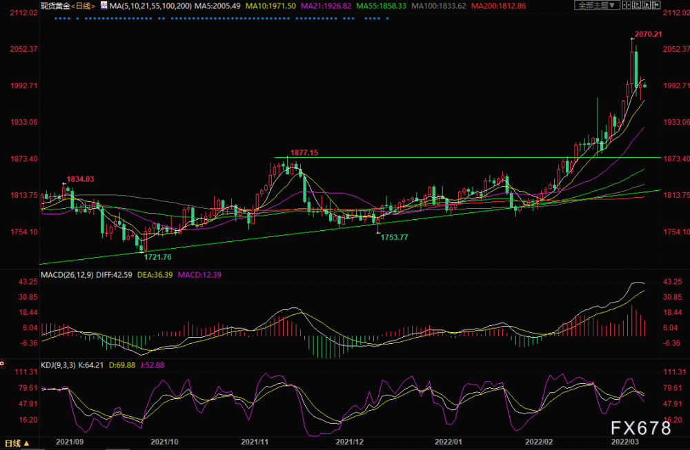
Task: Click the MA indicator chart icon
Action: pos(104,6)
